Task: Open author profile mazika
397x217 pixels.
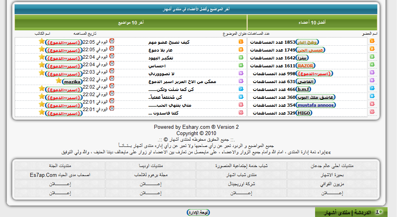Action: coord(72,82)
